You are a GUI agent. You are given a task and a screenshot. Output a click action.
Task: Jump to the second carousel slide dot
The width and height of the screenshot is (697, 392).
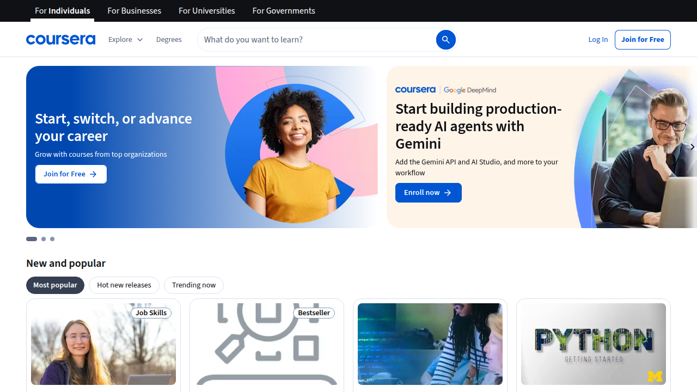coord(44,239)
